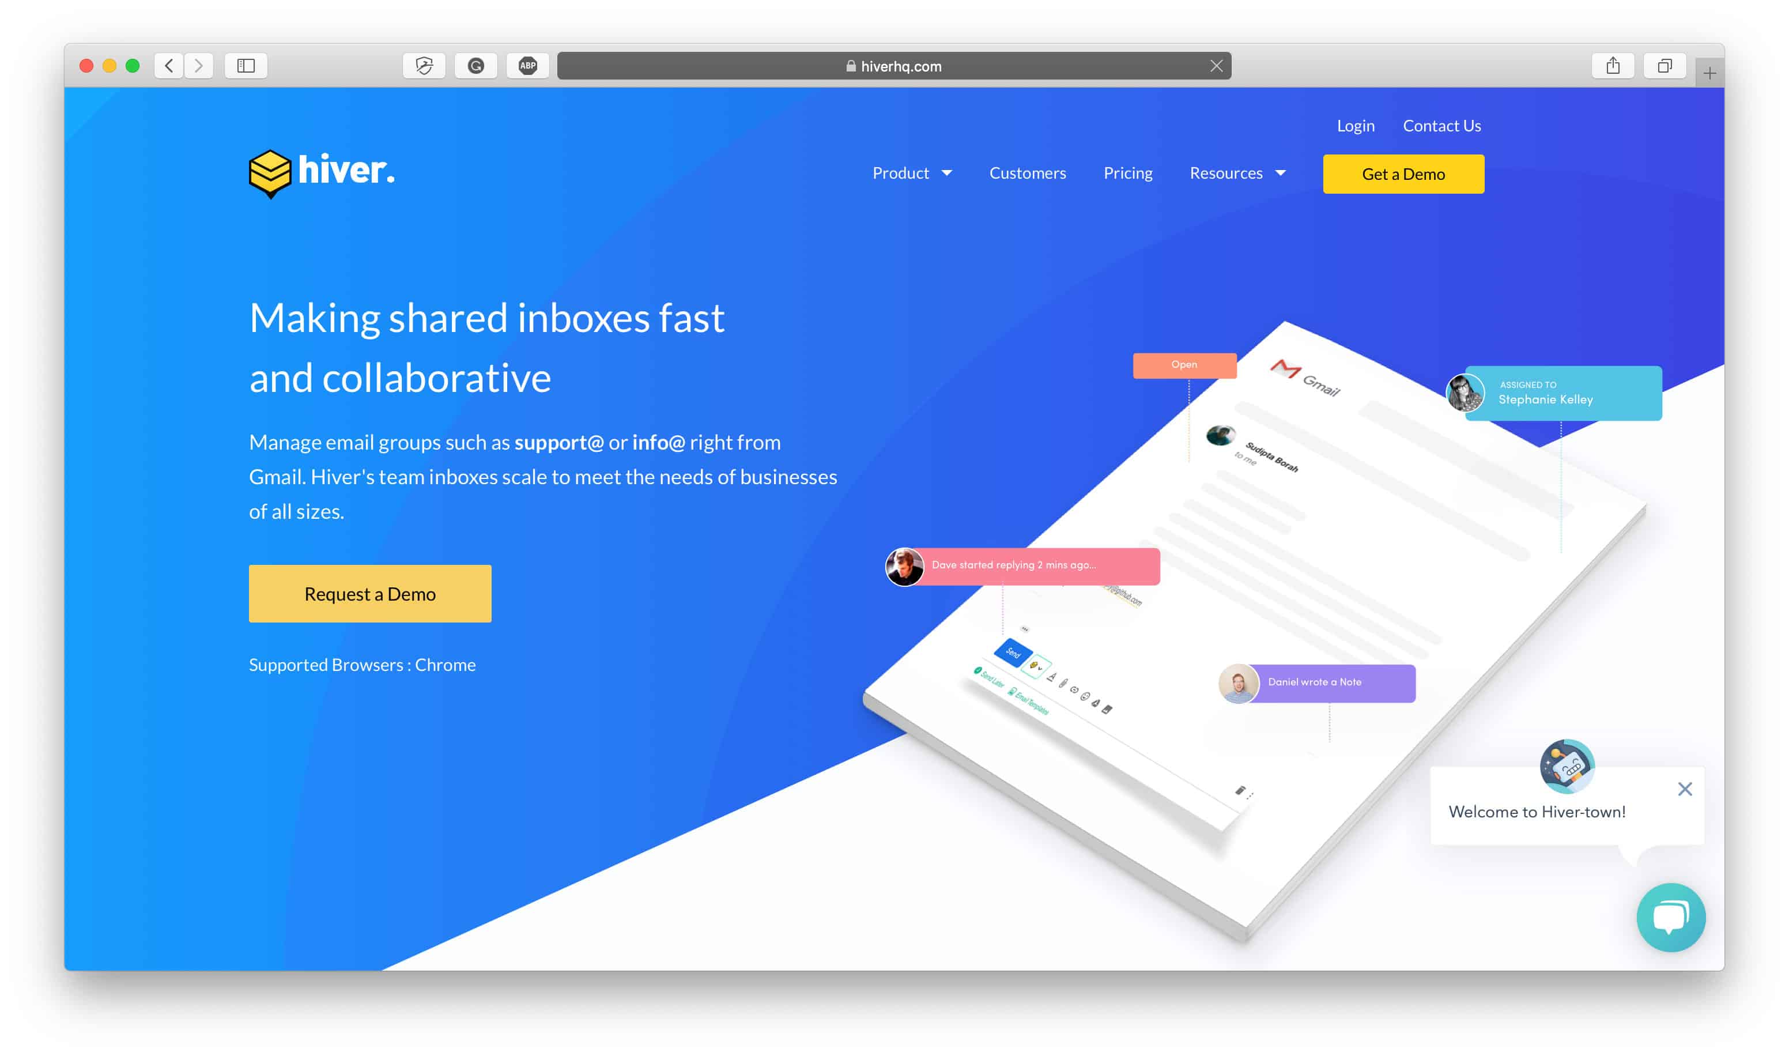Screen dimensions: 1789x1056
Task: Toggle the open status tag on email
Action: (1182, 363)
